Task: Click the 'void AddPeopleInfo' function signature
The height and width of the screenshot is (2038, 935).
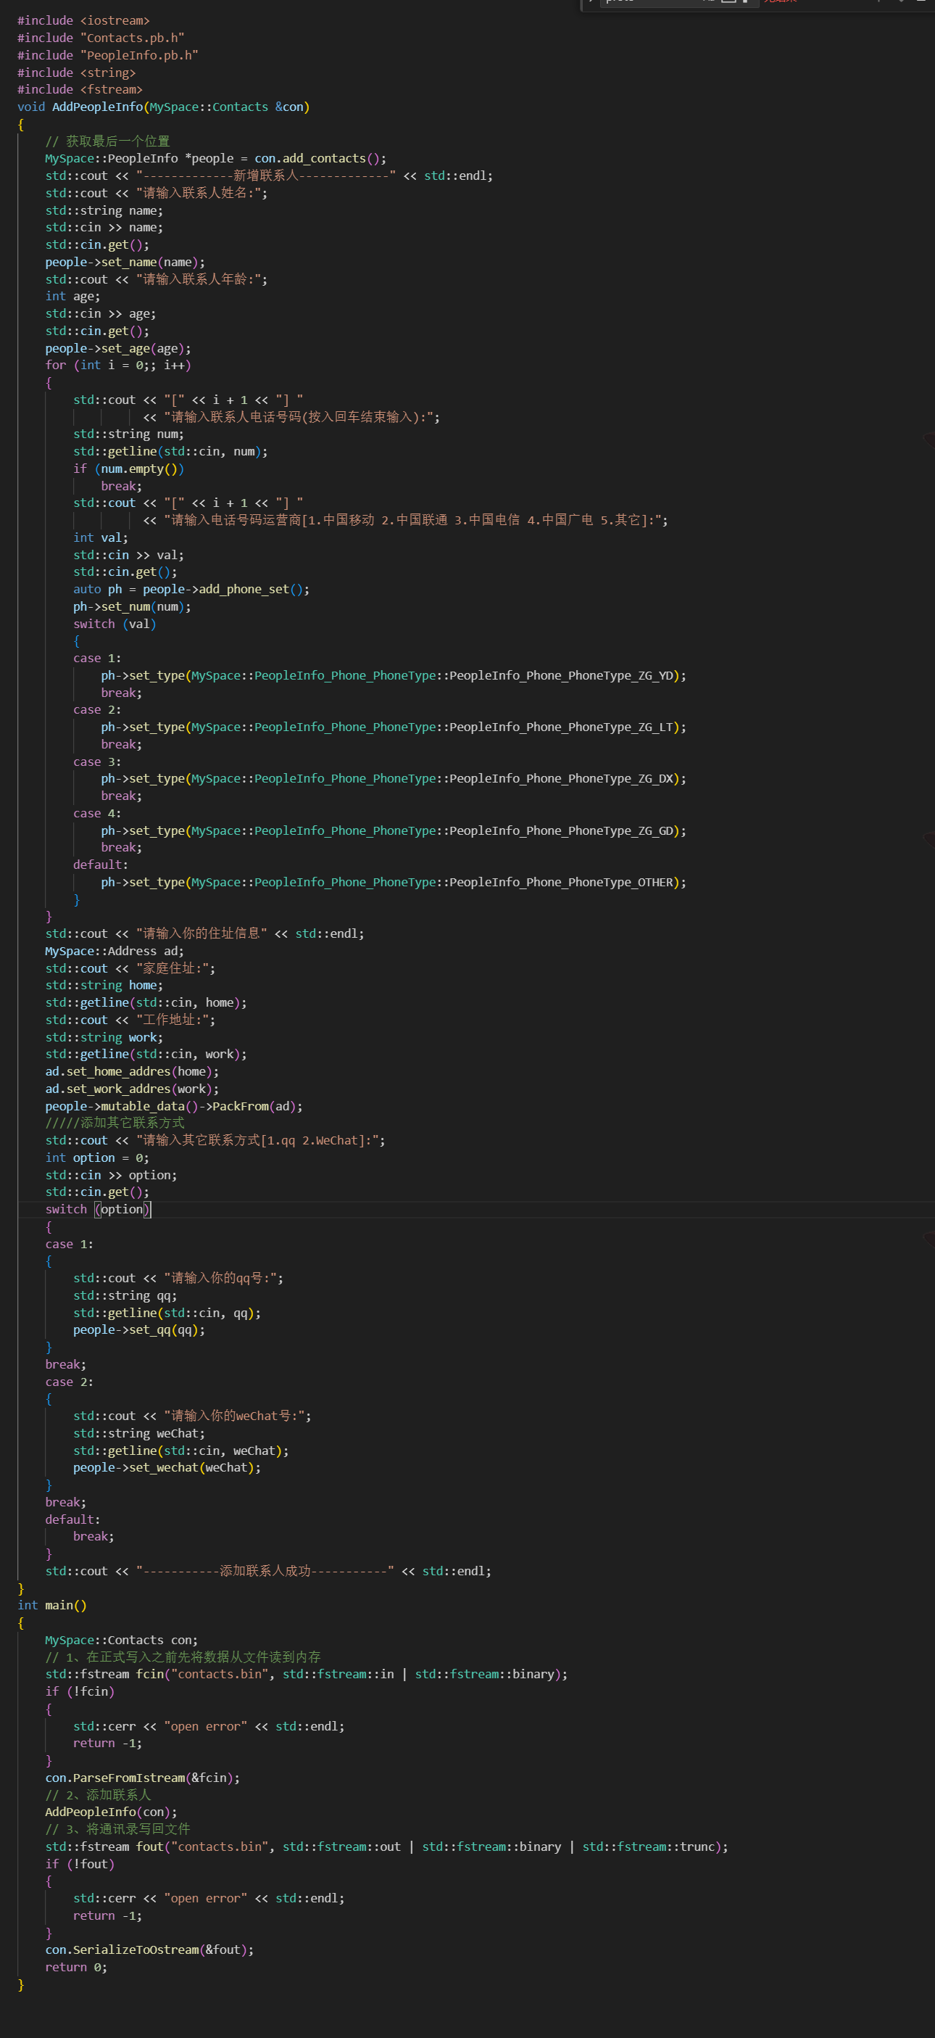Action: point(164,107)
